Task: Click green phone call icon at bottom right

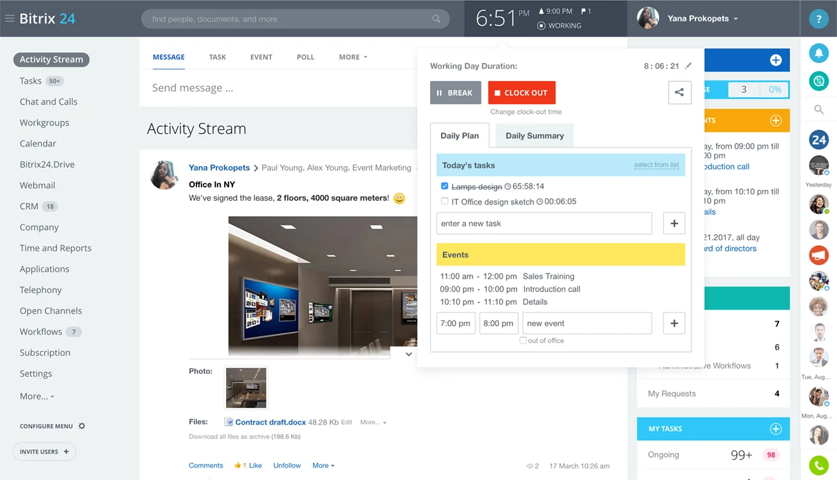Action: pyautogui.click(x=818, y=465)
